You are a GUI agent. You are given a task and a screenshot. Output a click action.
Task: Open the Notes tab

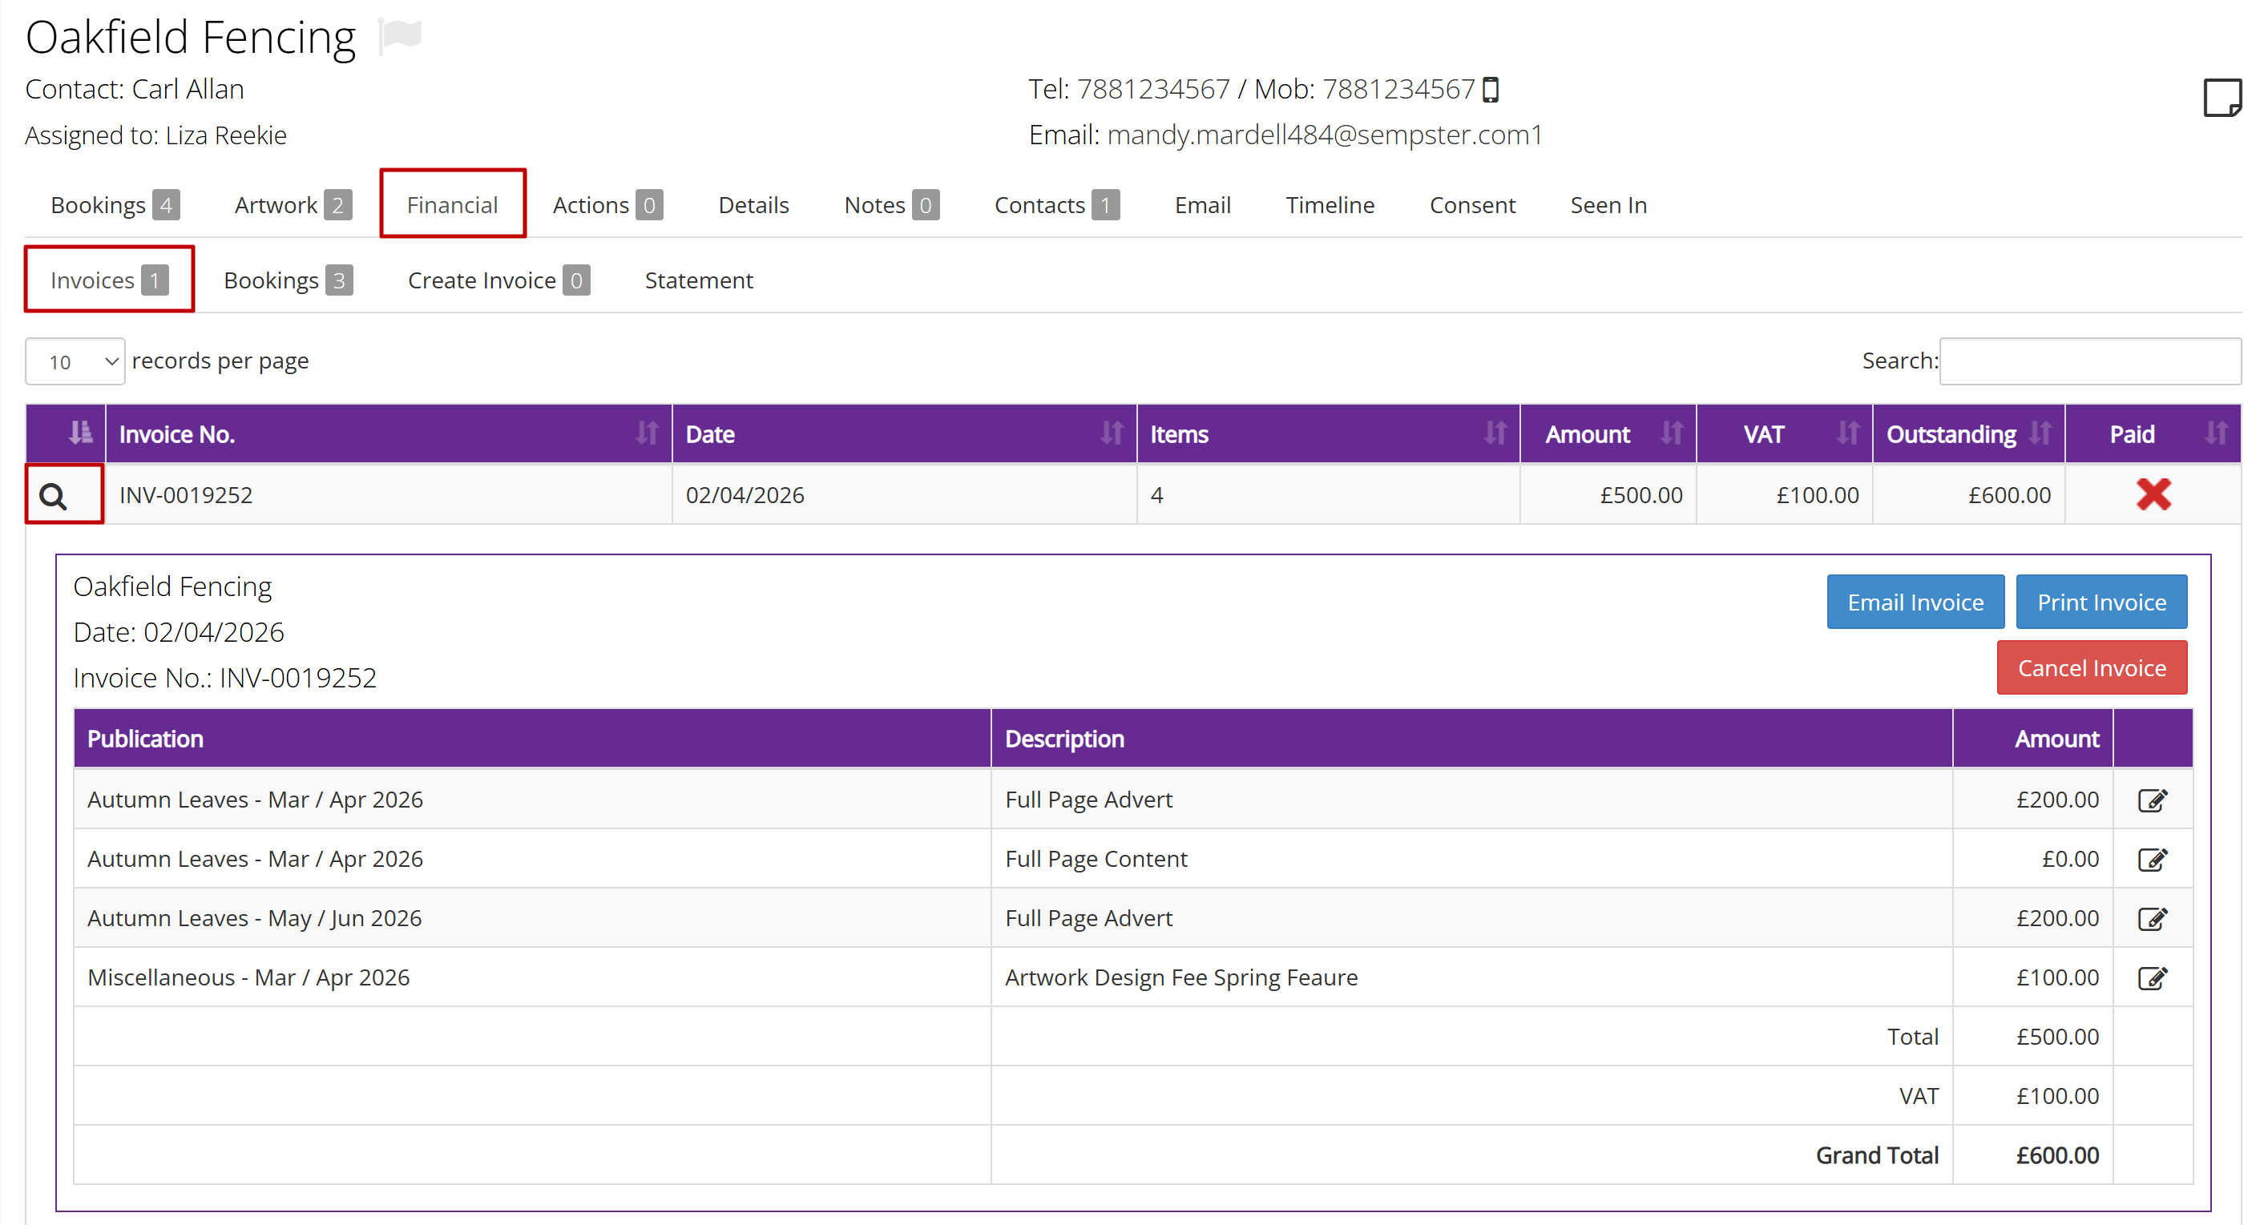(891, 205)
